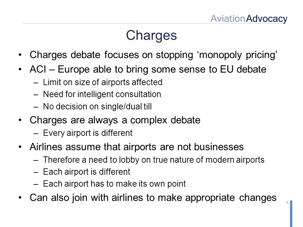The width and height of the screenshot is (303, 227).
Task: Click the word 'Aviation' in the header
Action: 228,19
